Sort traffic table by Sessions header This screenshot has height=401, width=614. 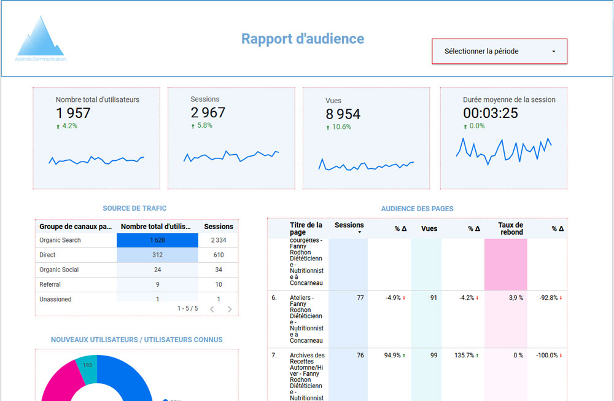tap(219, 227)
